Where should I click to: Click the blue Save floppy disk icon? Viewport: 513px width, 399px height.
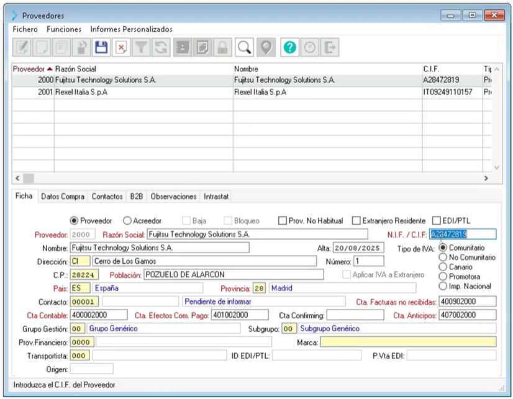coord(101,48)
